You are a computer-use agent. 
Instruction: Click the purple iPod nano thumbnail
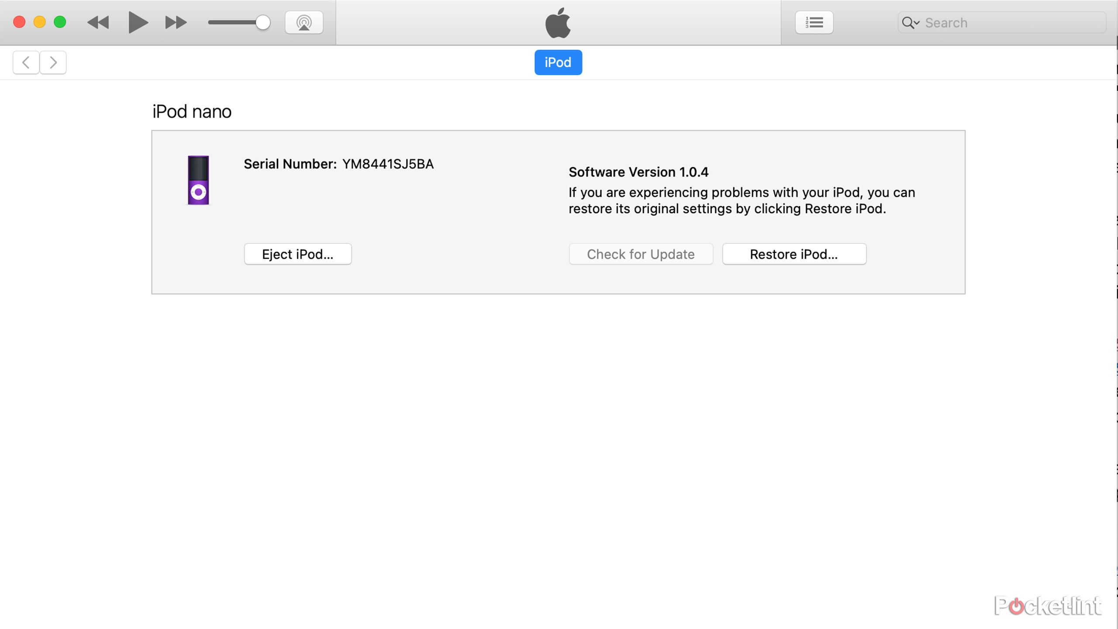click(x=198, y=180)
